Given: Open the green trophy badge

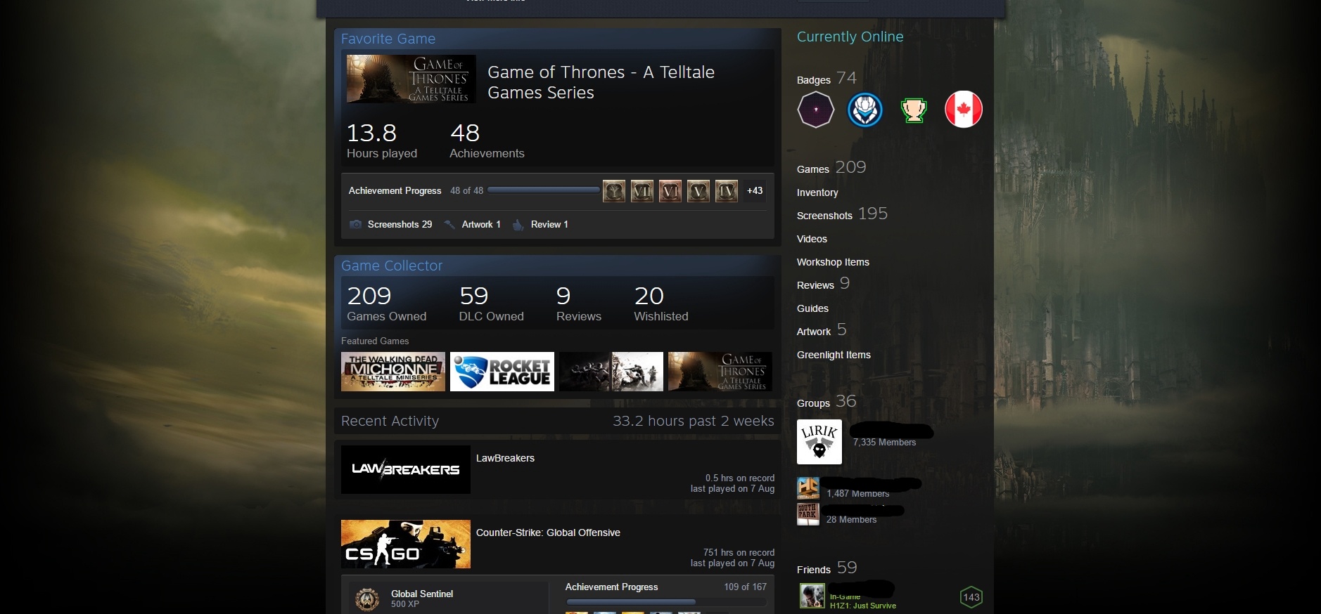Looking at the screenshot, I should (x=914, y=110).
